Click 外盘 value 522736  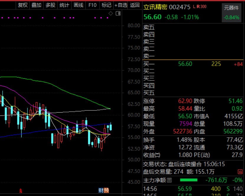[x=183, y=131]
